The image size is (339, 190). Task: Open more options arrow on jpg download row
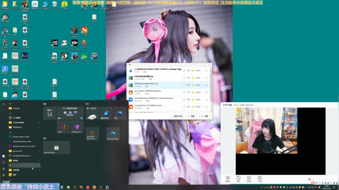(x=203, y=71)
